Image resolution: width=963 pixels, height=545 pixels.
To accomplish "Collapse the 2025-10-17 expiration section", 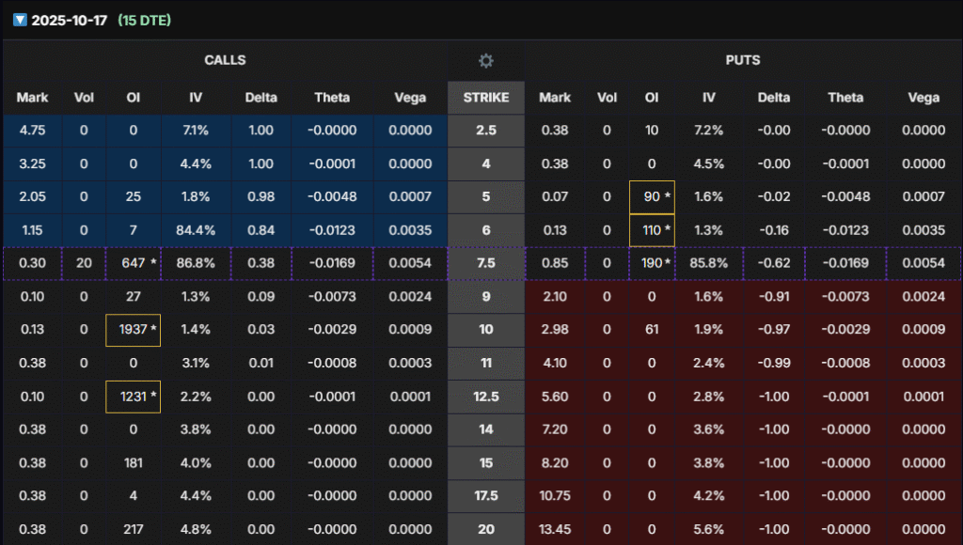I will coord(19,20).
